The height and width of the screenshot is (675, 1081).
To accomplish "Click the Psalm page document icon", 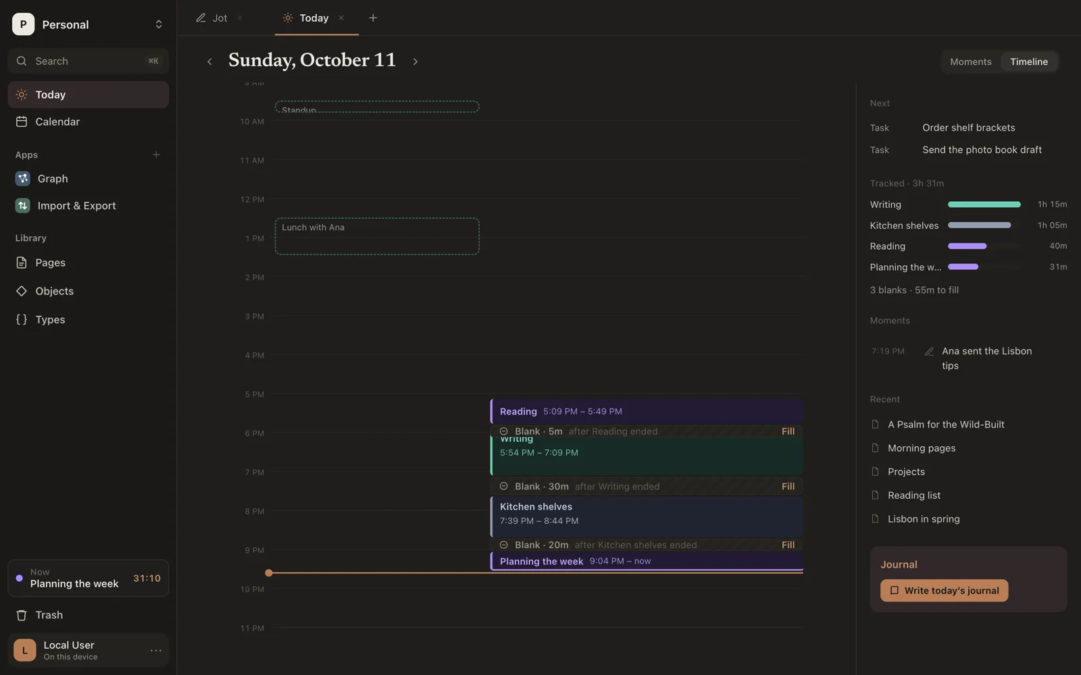I will [876, 425].
